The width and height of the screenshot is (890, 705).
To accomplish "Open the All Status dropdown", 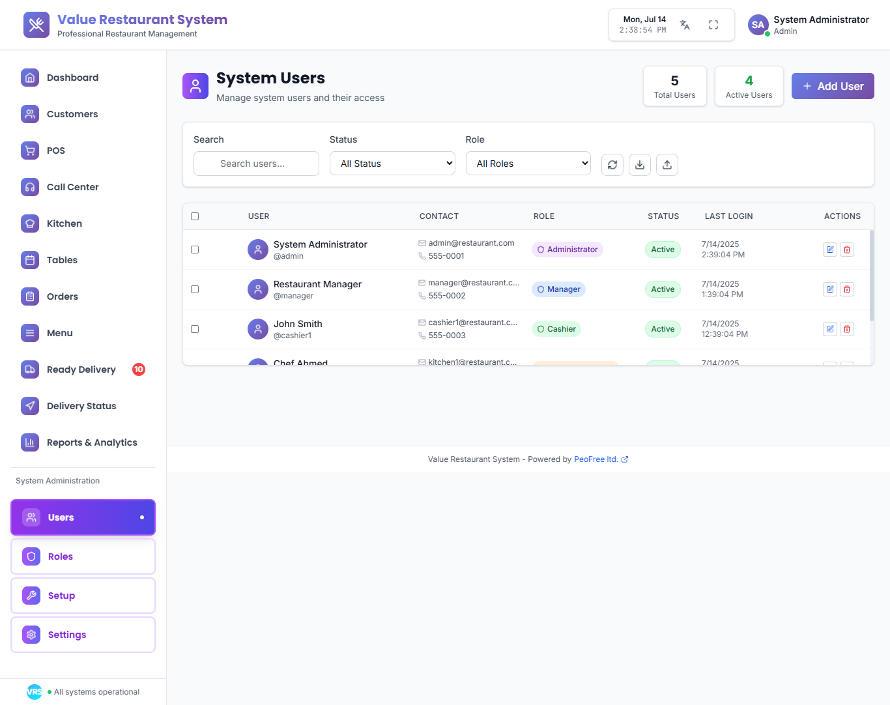I will [x=392, y=164].
